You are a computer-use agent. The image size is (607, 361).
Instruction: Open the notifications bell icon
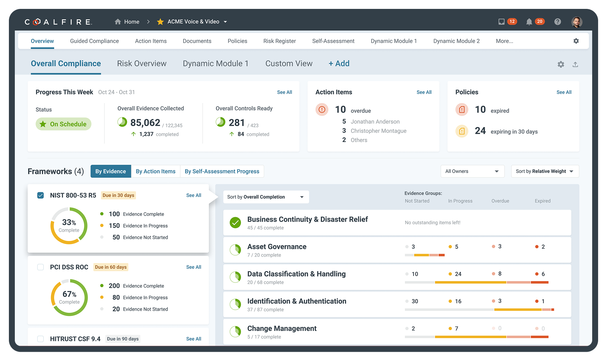[x=529, y=21]
